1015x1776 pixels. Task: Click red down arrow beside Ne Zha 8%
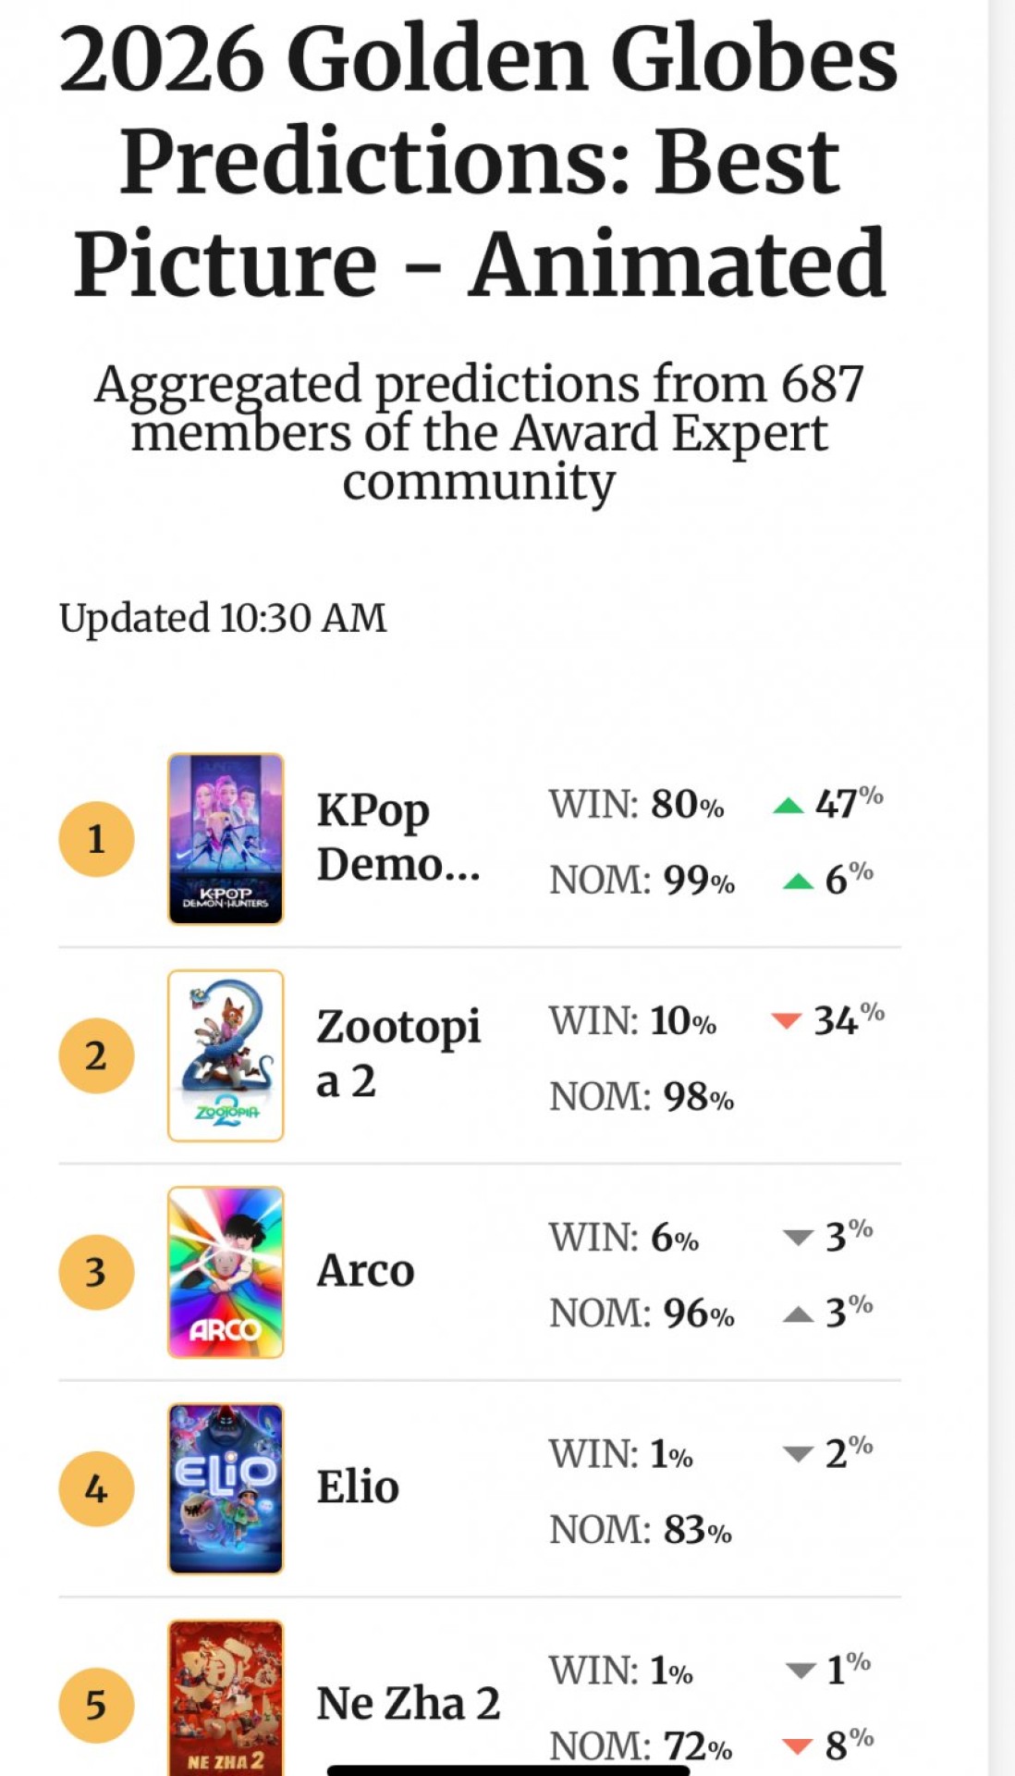point(797,1746)
